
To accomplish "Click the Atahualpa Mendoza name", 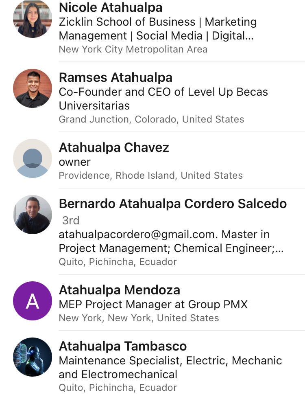I will pyautogui.click(x=120, y=290).
